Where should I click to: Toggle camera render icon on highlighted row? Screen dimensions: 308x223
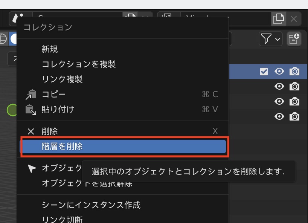point(294,72)
